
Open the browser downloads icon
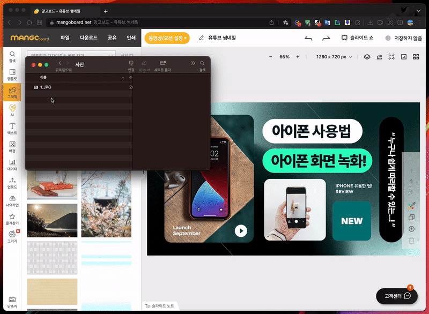click(x=370, y=23)
